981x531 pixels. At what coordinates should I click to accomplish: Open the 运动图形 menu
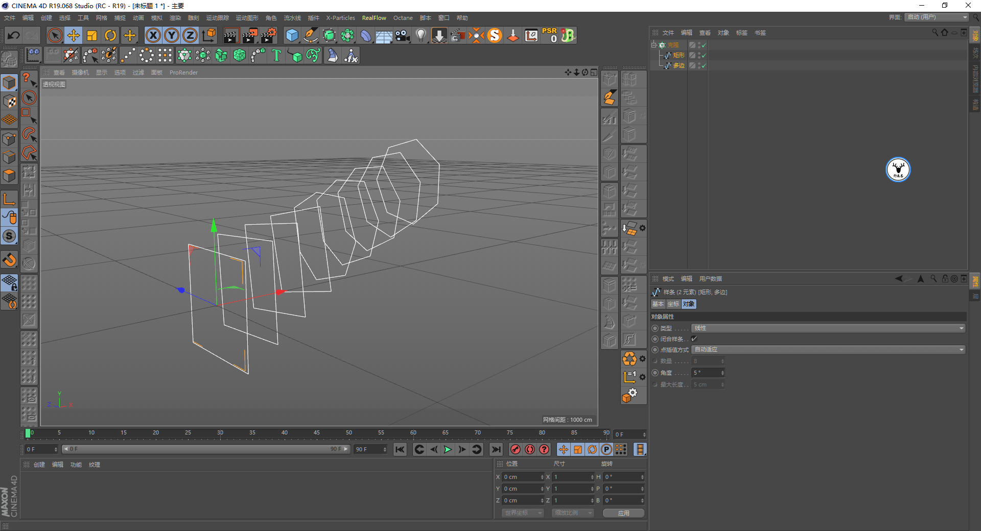[247, 18]
